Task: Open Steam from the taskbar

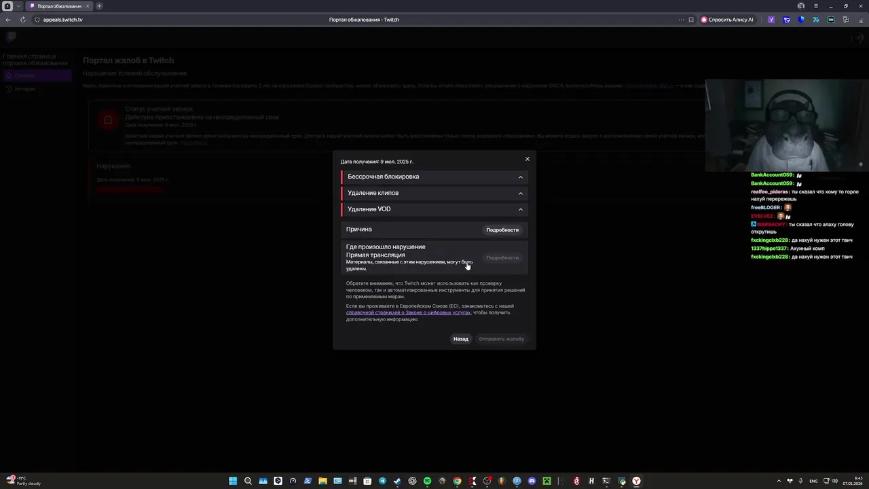Action: click(397, 481)
